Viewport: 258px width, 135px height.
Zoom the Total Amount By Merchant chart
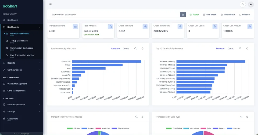(135, 48)
